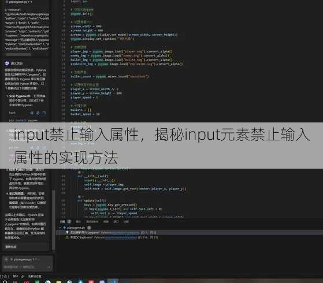This screenshot has width=323, height=283.
Task: Open the Debug Console panel tab
Action: click(92, 221)
